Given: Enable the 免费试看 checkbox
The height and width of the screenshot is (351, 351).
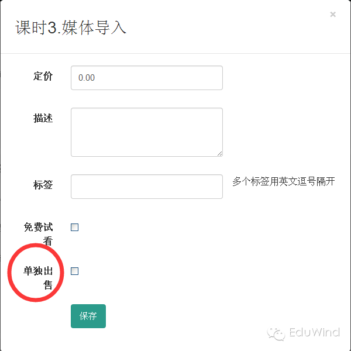Looking at the screenshot, I should click(x=74, y=227).
